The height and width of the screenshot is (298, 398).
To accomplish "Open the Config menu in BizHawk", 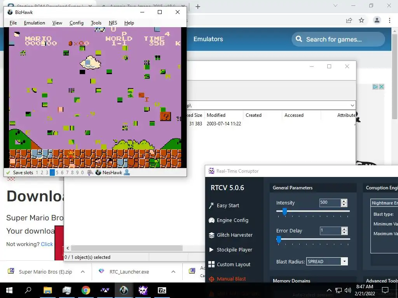I will click(x=77, y=23).
